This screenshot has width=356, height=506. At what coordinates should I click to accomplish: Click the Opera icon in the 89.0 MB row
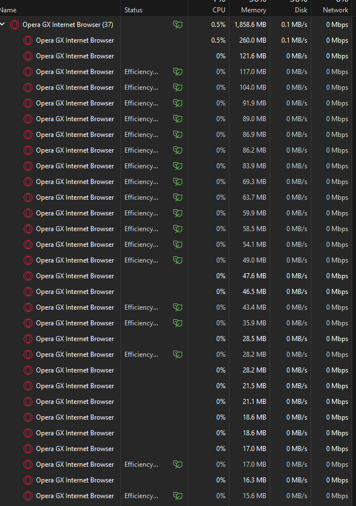click(28, 119)
